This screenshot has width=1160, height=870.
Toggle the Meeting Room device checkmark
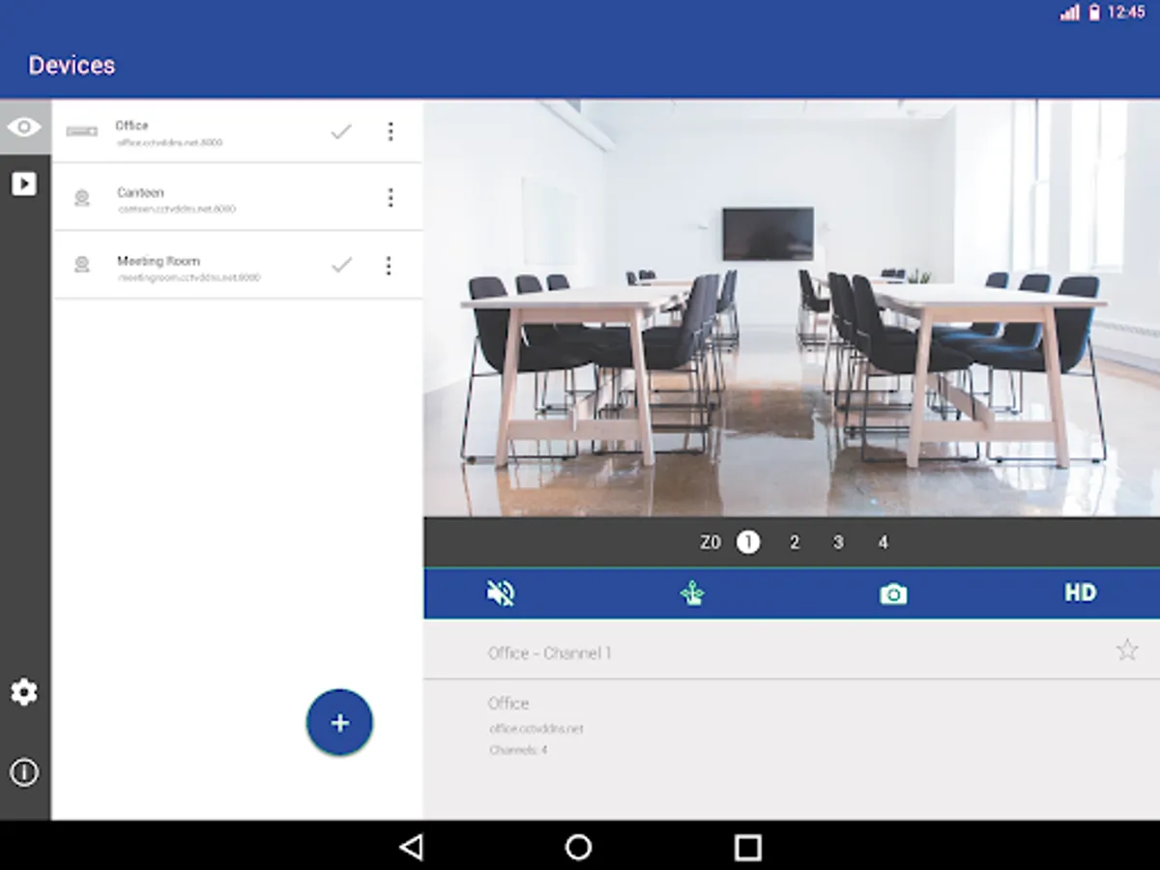[341, 265]
